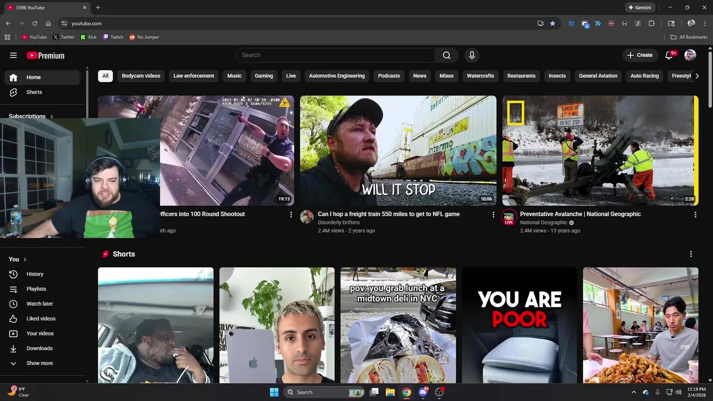713x401 pixels.
Task: Open options for Preventative Avalanche video
Action: point(695,214)
